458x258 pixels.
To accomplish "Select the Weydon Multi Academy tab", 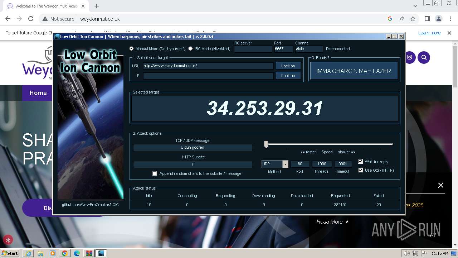I will (45, 6).
